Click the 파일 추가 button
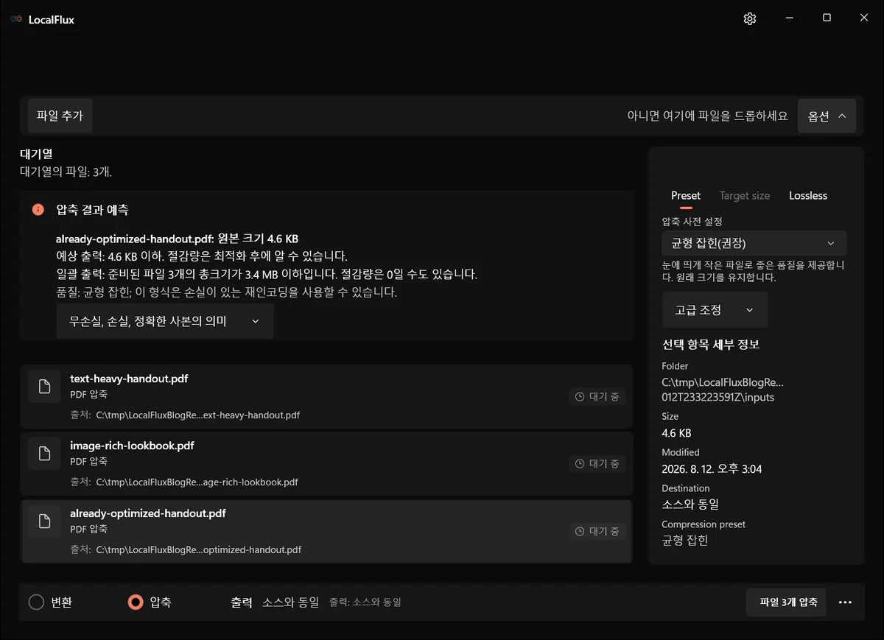The height and width of the screenshot is (640, 884). click(60, 116)
